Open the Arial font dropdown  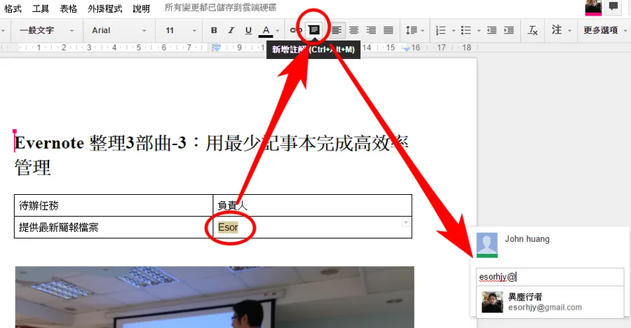(118, 31)
